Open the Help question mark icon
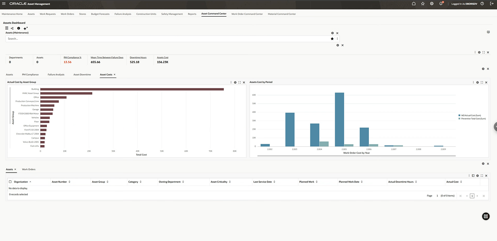Viewport: 497px width, 241px height. coord(482,4)
